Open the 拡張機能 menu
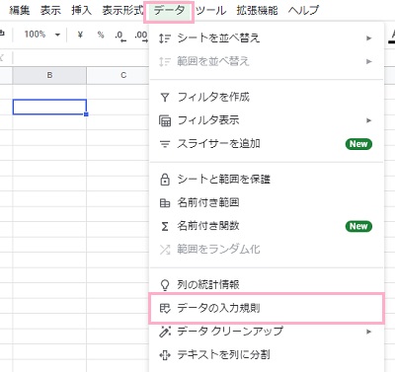395x372 pixels. (257, 11)
